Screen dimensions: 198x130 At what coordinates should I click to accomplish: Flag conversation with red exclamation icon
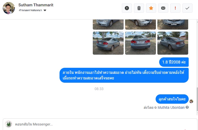tap(175, 8)
